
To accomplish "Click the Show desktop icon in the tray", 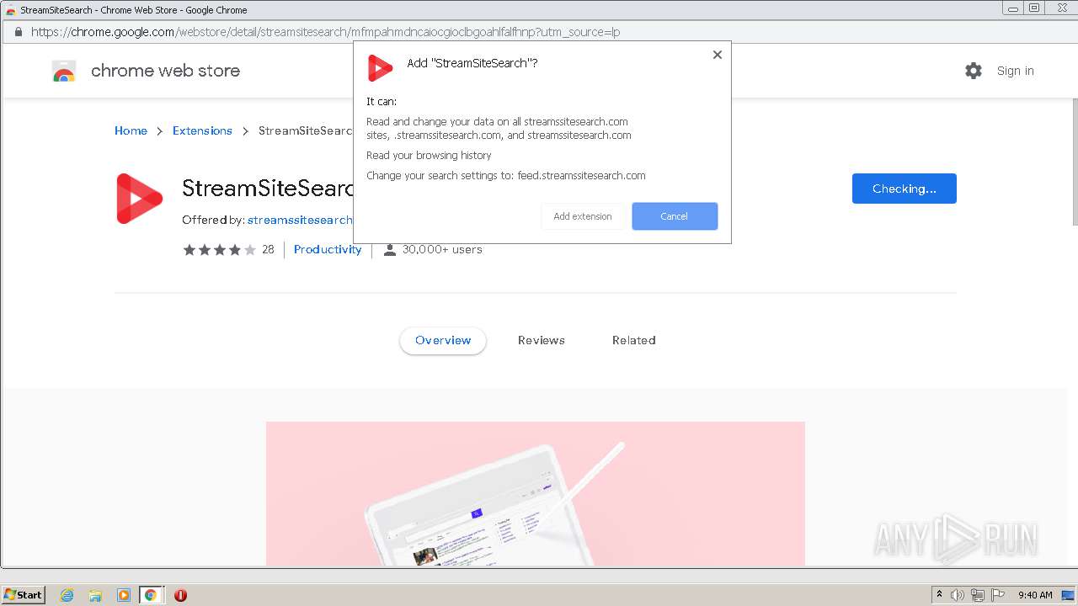I will [1068, 595].
